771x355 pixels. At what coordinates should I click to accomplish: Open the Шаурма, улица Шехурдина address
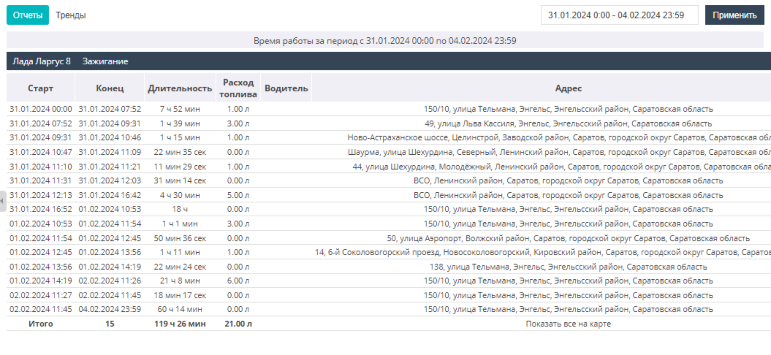[559, 152]
